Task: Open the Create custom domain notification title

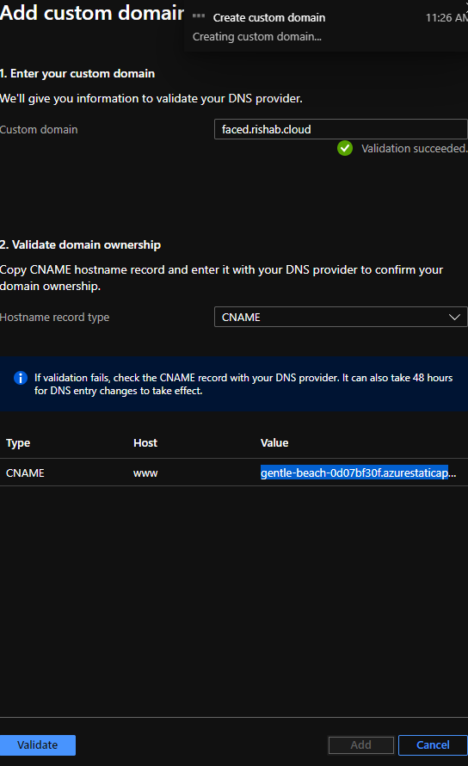Action: pos(269,17)
